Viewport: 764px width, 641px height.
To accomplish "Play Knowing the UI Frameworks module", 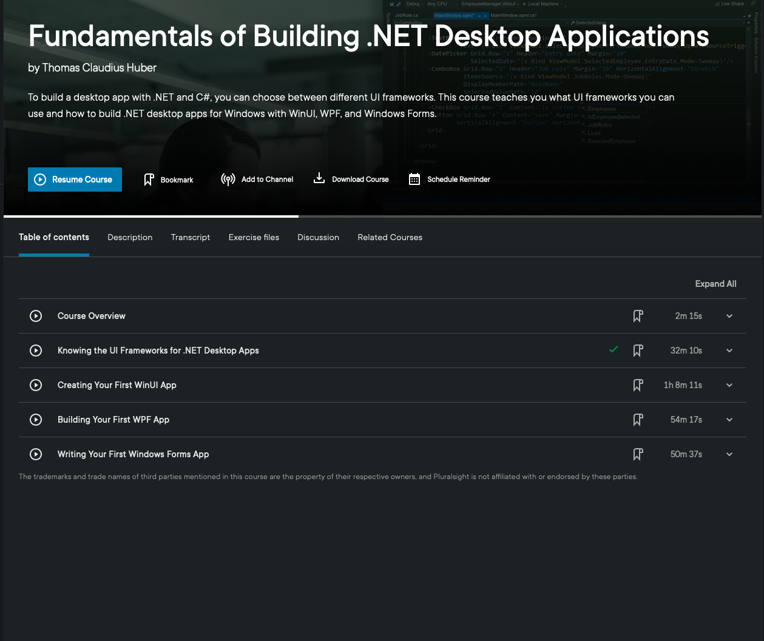I will [x=36, y=351].
